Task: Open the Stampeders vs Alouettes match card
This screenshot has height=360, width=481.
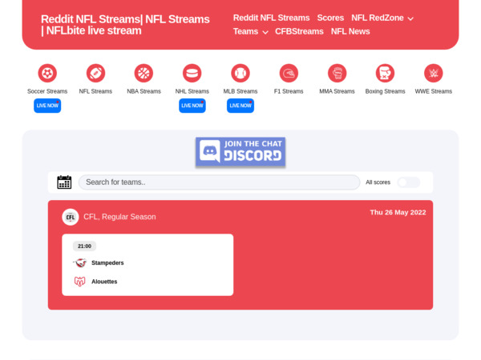Action: [x=148, y=265]
